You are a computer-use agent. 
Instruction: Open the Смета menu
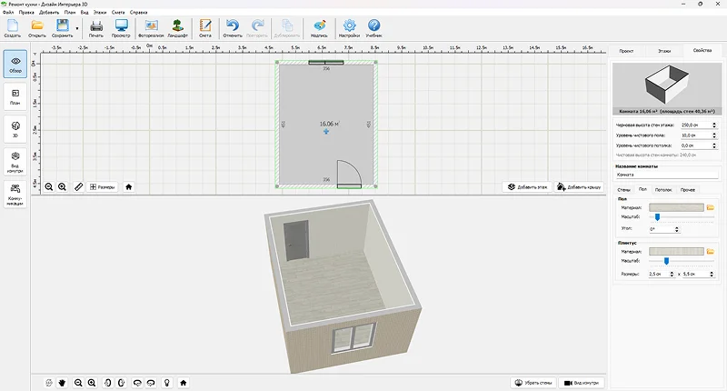coord(118,13)
